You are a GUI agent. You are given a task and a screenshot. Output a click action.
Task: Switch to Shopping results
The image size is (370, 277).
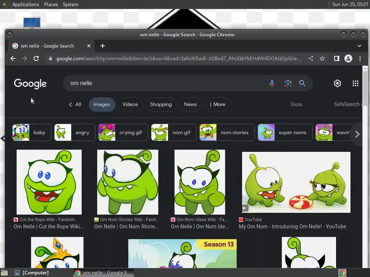pos(161,104)
